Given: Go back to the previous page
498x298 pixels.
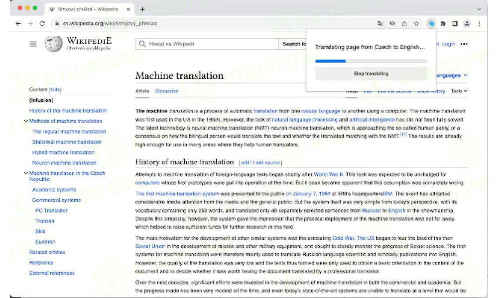Looking at the screenshot, I should [x=18, y=23].
